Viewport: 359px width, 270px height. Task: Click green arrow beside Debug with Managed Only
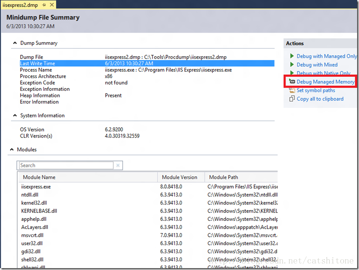pyautogui.click(x=292, y=56)
